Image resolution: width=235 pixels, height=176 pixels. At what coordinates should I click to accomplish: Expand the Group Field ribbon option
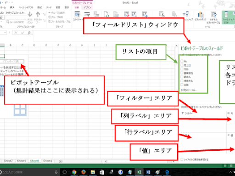59,22
